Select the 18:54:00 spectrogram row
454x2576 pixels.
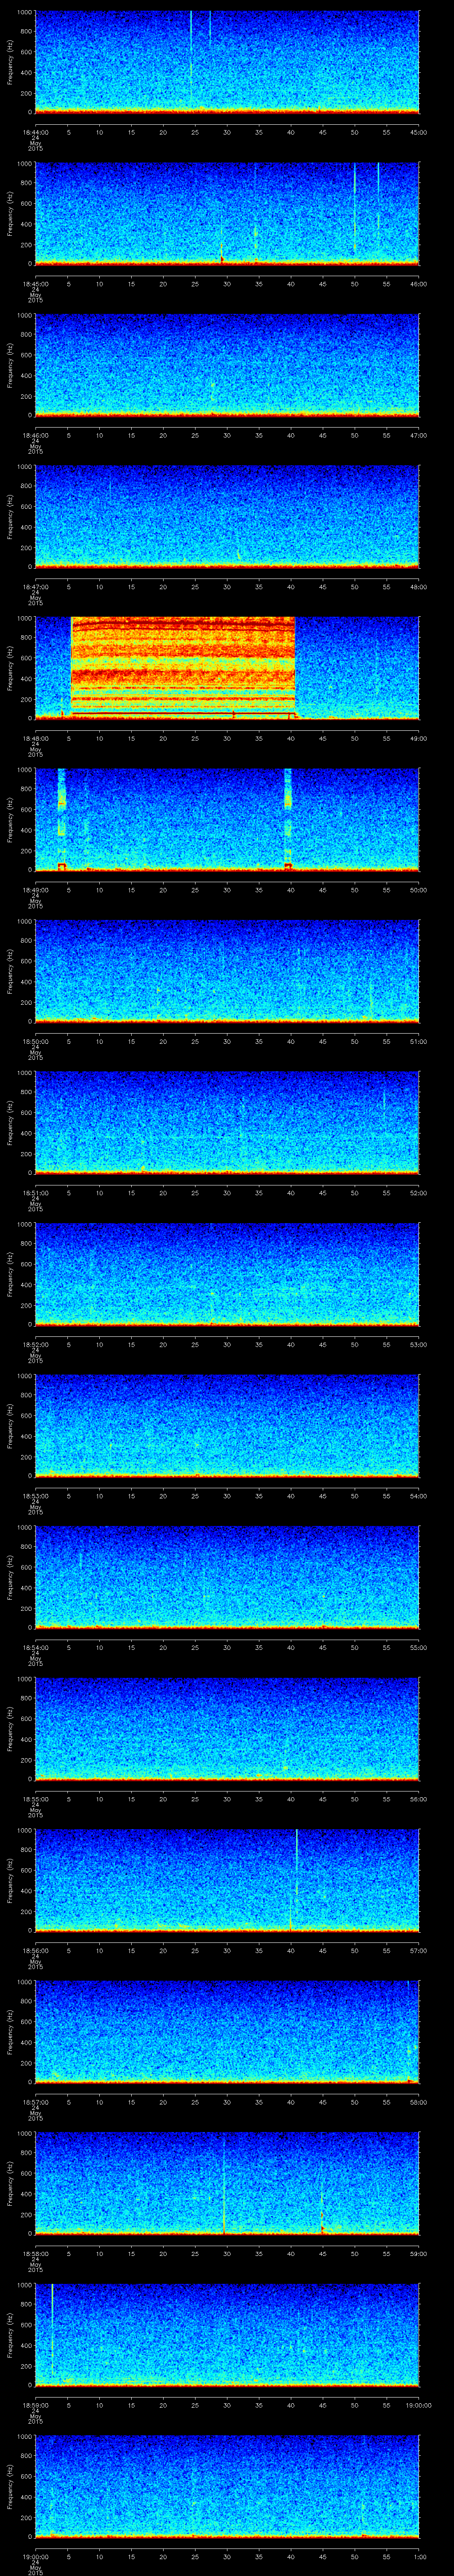pos(227,1576)
